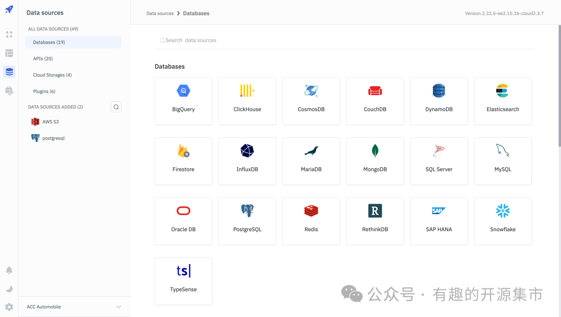Expand ACC Automobile workspace dropdown
The width and height of the screenshot is (561, 317).
point(74,307)
